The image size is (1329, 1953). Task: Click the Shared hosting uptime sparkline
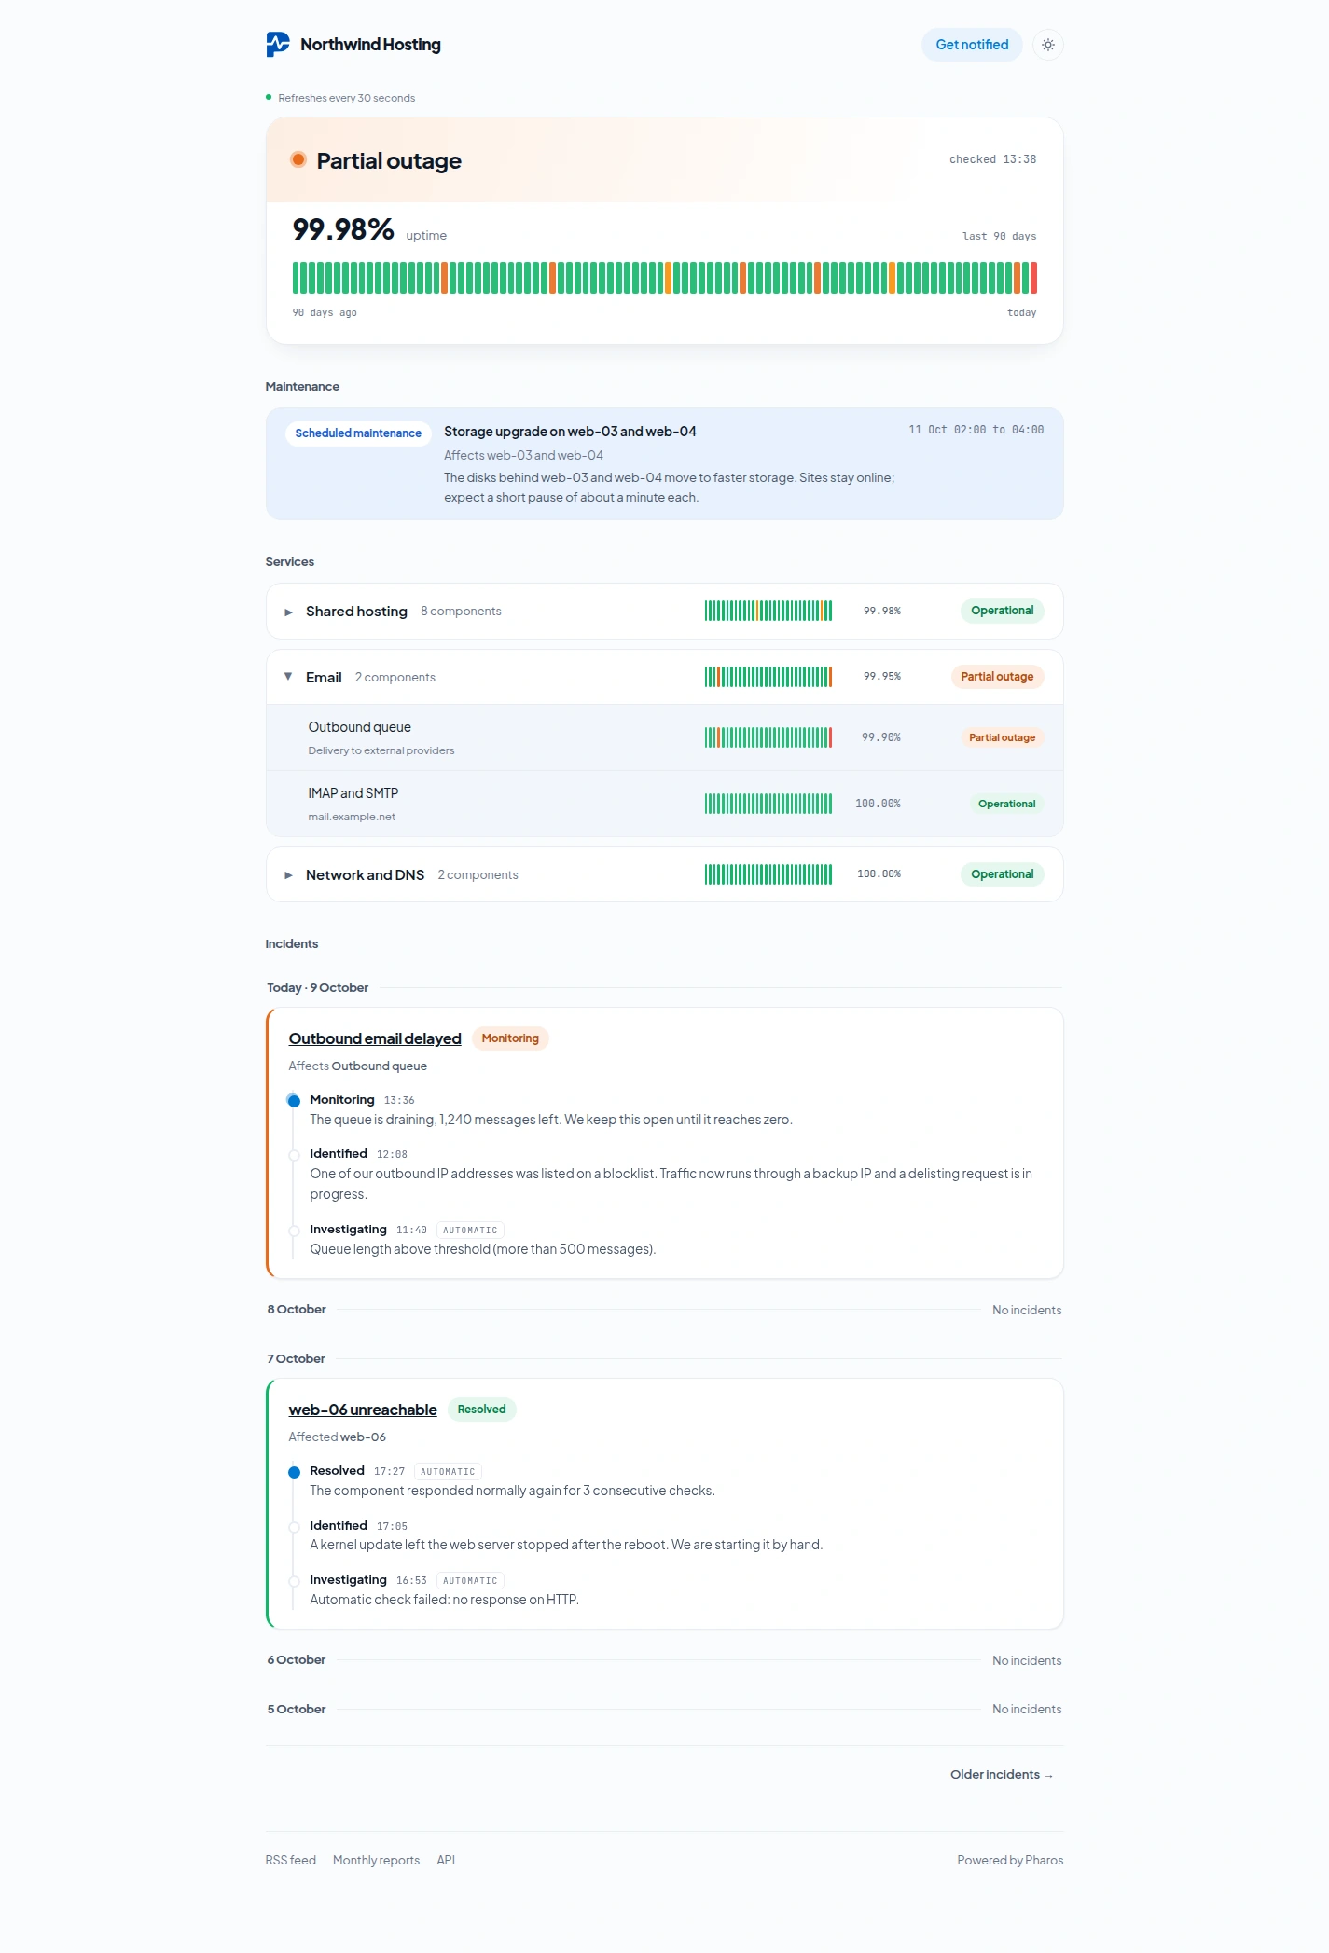pyautogui.click(x=768, y=611)
